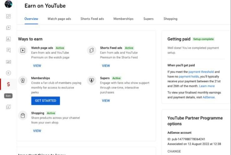Click the Supers card title

click(x=105, y=78)
